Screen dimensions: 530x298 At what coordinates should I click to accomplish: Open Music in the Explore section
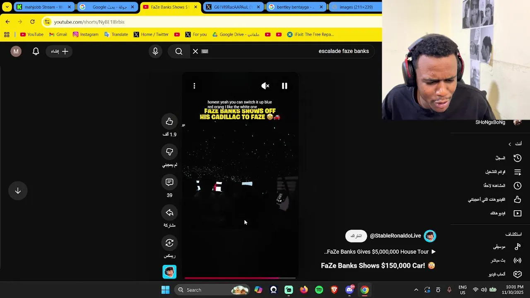507,247
